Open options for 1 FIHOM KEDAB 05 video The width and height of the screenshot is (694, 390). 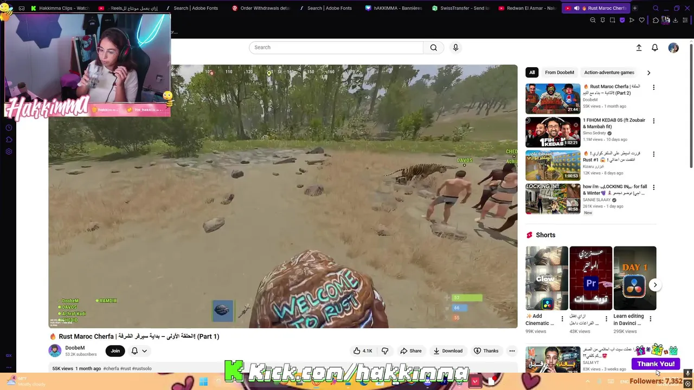tap(653, 121)
